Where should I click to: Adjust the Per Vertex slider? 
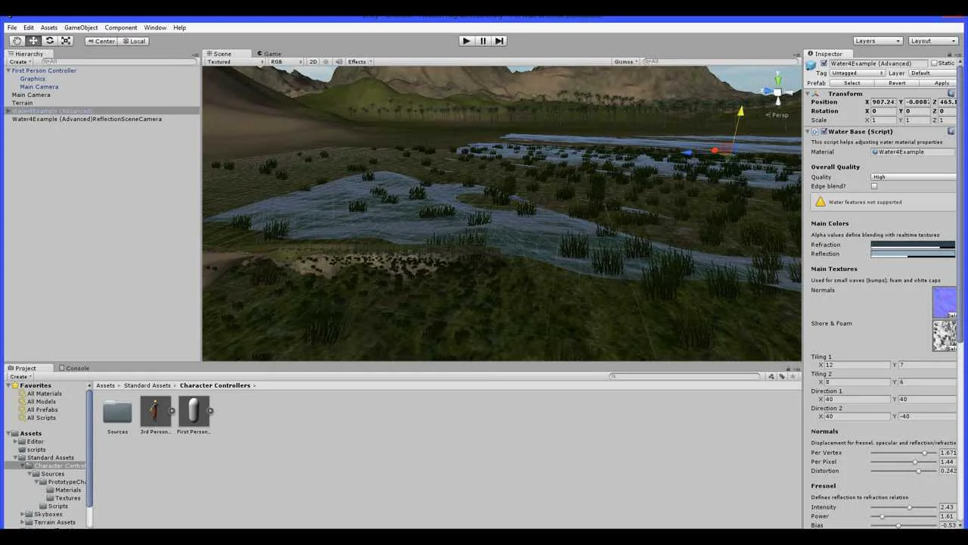[904, 453]
